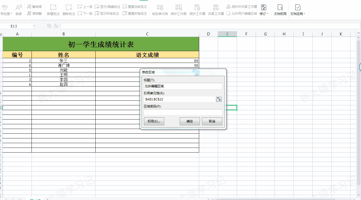Click the split box above vertical scrollbar
361x200 pixels.
pyautogui.click(x=359, y=33)
